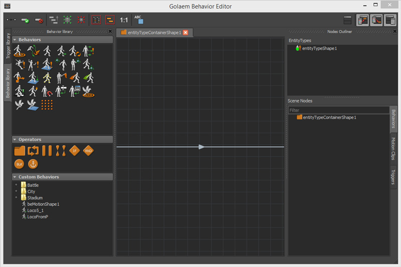Click the red inward arrows frame icon
The width and height of the screenshot is (401, 267).
tap(81, 20)
